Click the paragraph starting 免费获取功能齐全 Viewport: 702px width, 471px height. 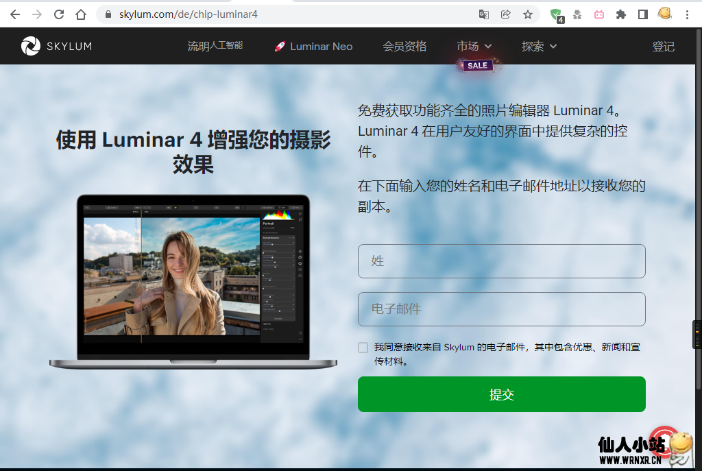click(x=492, y=131)
